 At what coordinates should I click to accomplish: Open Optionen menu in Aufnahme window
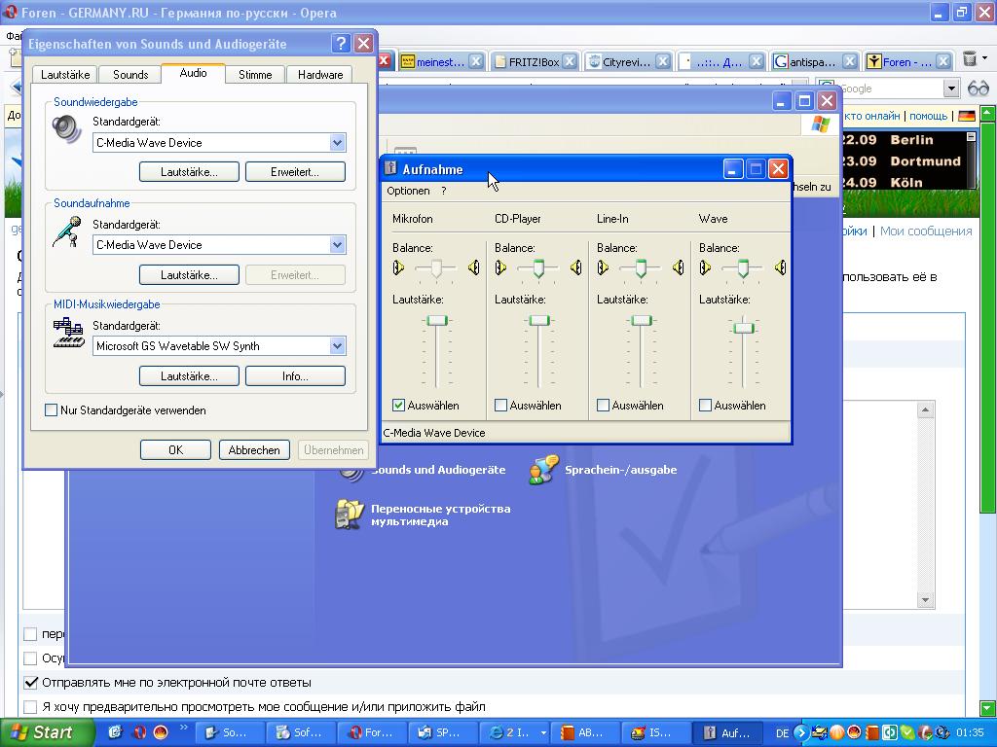tap(408, 191)
